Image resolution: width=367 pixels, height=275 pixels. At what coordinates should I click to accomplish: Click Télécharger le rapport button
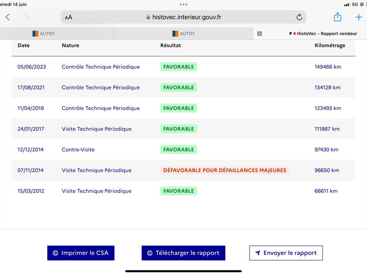tap(183, 253)
